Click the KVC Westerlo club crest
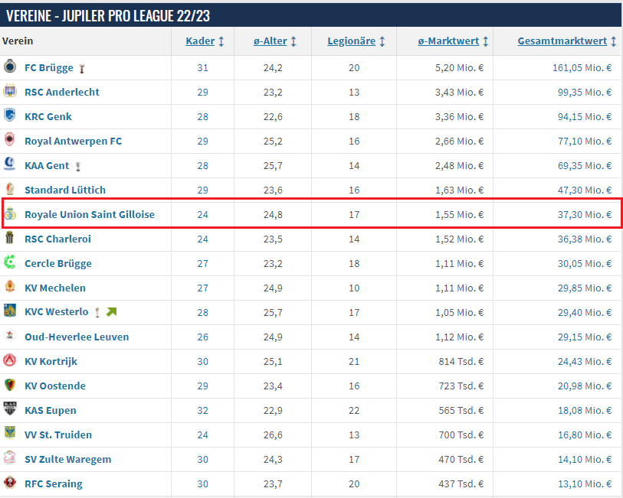 click(x=10, y=311)
